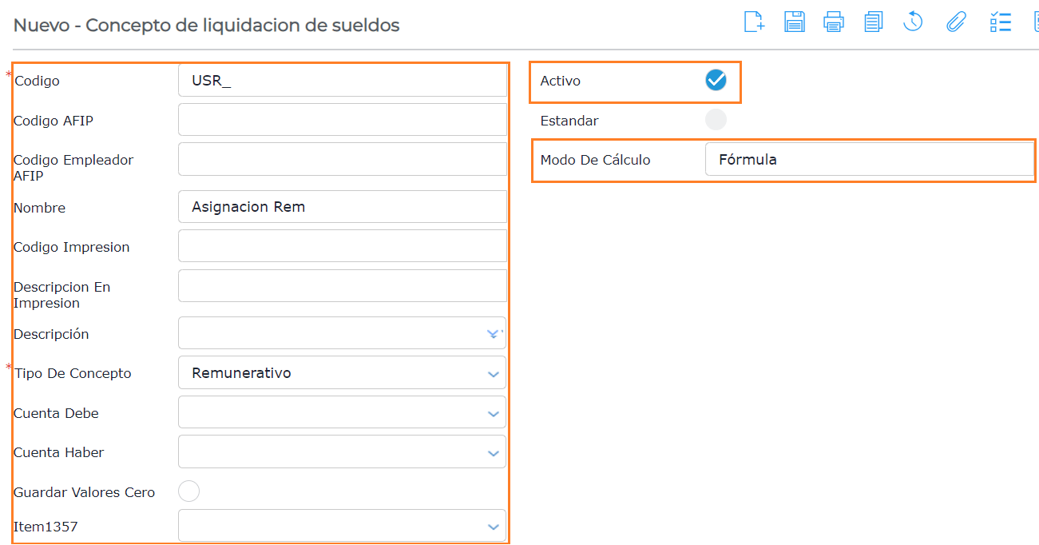Open the Cuenta Debe dropdown
Viewport: 1039px width, 545px height.
click(493, 413)
